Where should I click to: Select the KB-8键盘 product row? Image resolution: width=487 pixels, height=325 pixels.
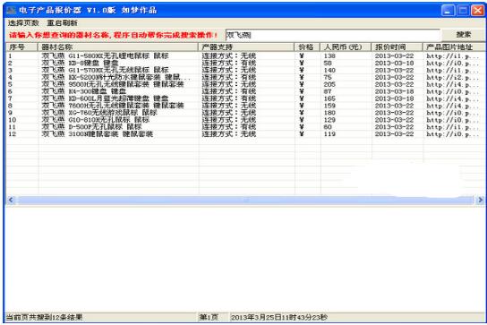(245, 63)
